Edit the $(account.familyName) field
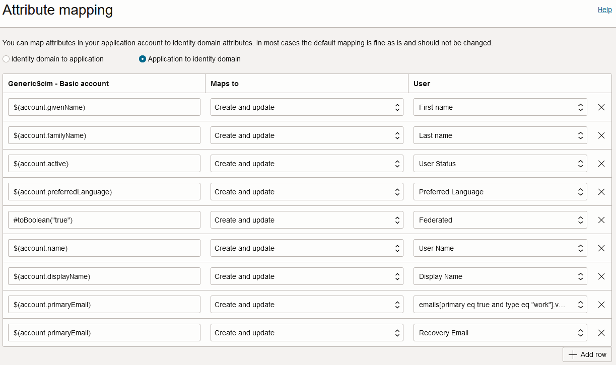 pyautogui.click(x=104, y=135)
